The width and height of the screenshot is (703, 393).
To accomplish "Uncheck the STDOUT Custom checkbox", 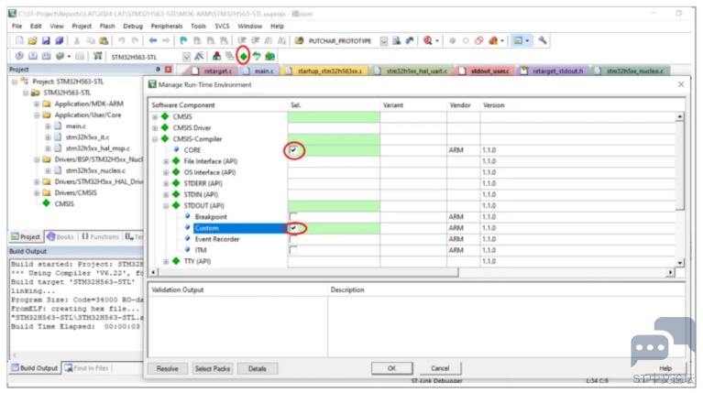I will (293, 227).
